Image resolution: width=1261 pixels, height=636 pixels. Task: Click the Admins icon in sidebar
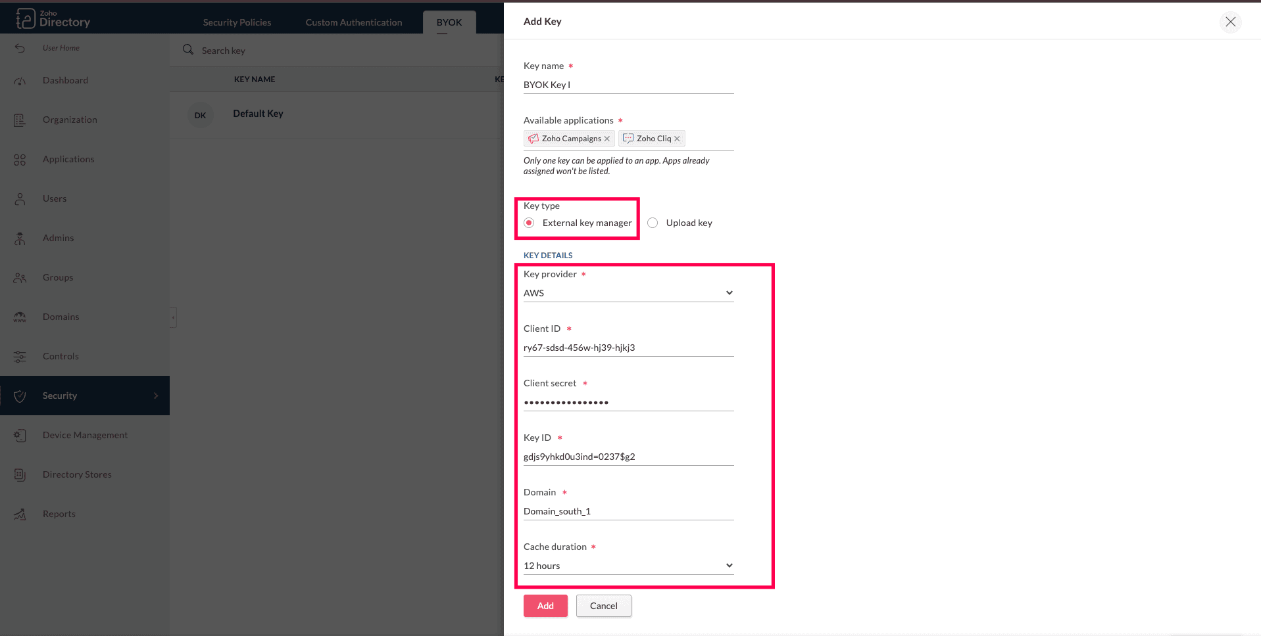click(x=20, y=238)
